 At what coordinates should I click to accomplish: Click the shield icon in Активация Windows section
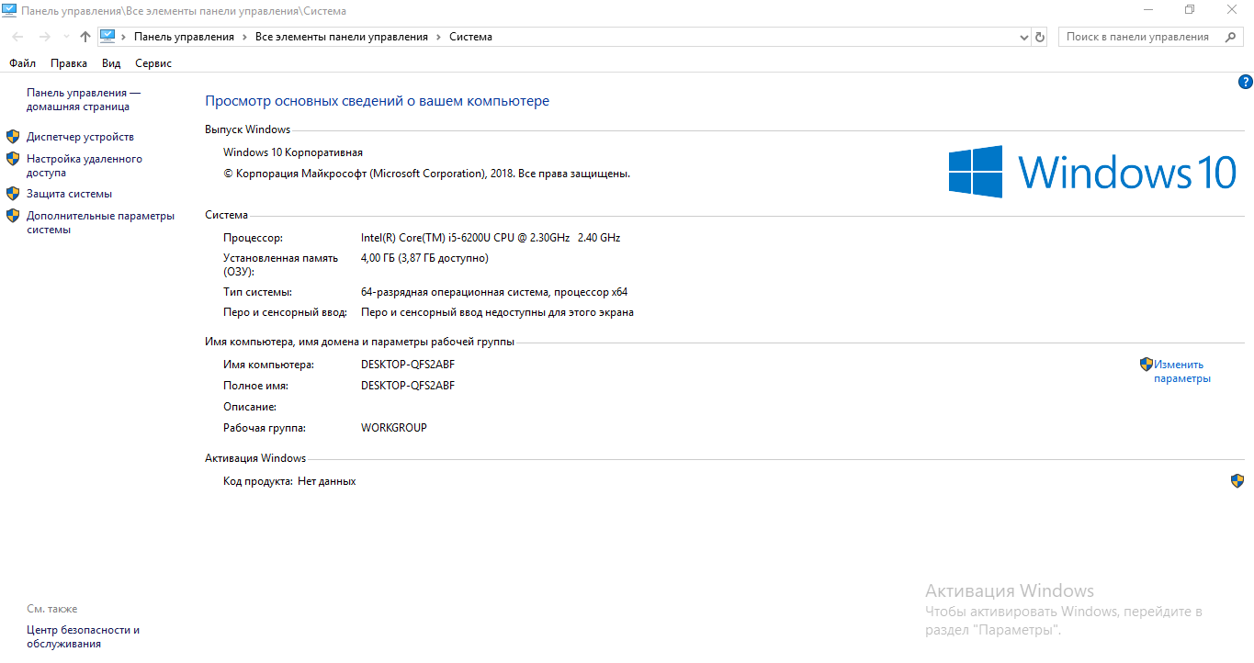click(x=1237, y=480)
